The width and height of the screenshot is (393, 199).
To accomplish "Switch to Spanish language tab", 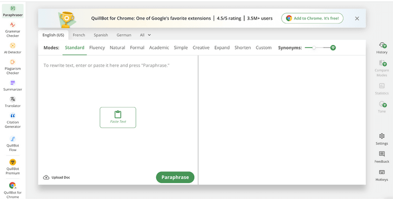I will pyautogui.click(x=101, y=35).
